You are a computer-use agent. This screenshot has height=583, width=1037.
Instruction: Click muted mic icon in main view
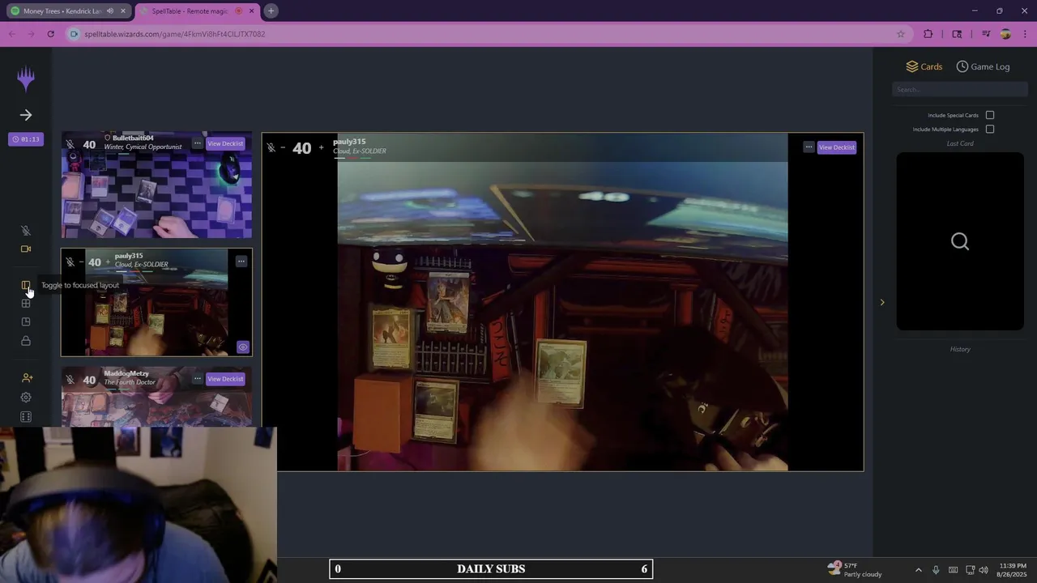[271, 147]
